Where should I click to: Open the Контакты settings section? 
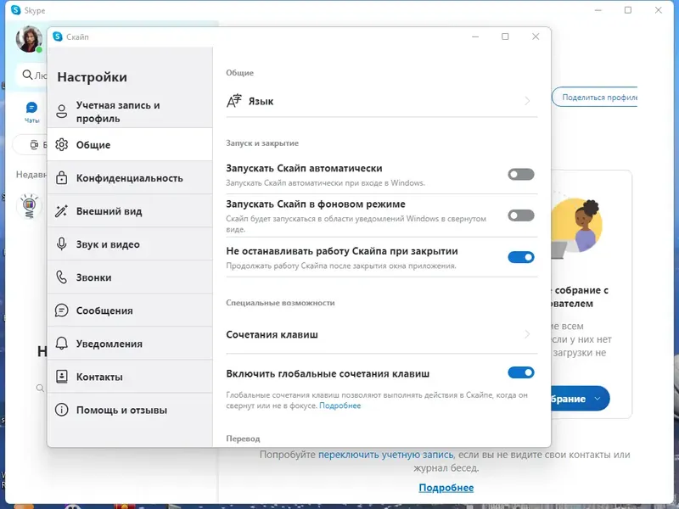(102, 376)
